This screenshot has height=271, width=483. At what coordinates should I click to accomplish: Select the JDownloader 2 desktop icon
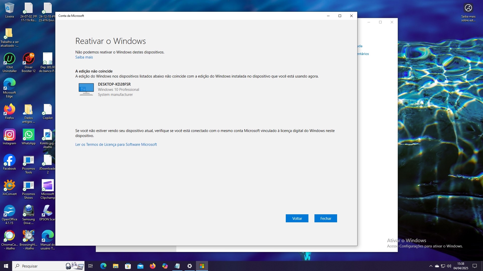pyautogui.click(x=48, y=164)
